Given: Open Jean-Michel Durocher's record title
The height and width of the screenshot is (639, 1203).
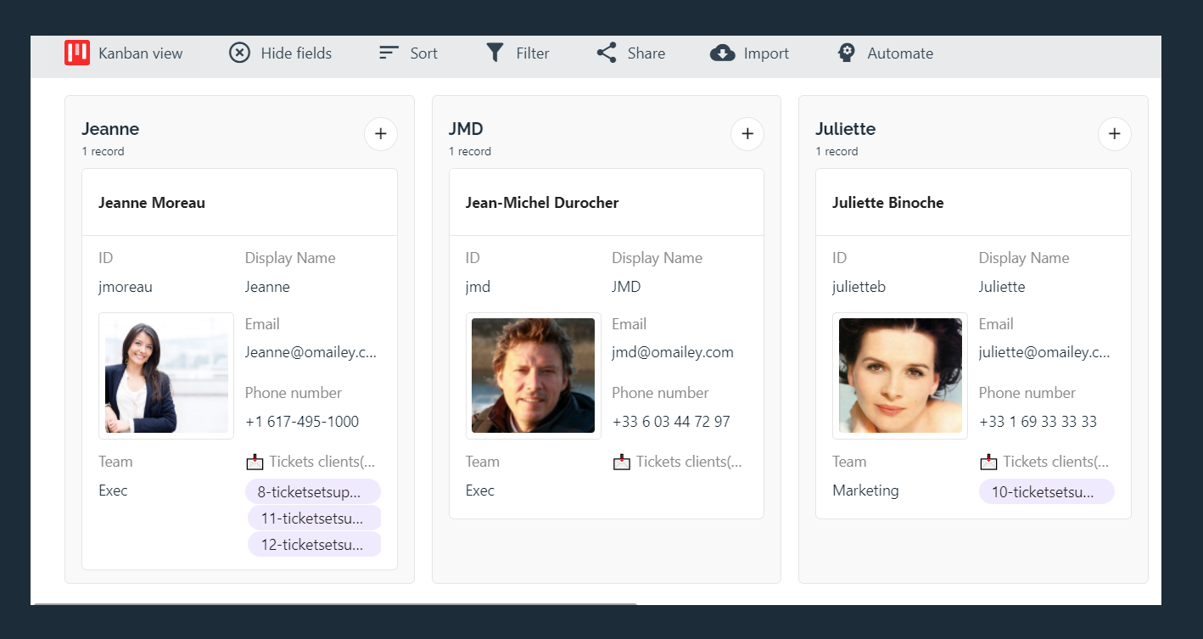Looking at the screenshot, I should [542, 203].
